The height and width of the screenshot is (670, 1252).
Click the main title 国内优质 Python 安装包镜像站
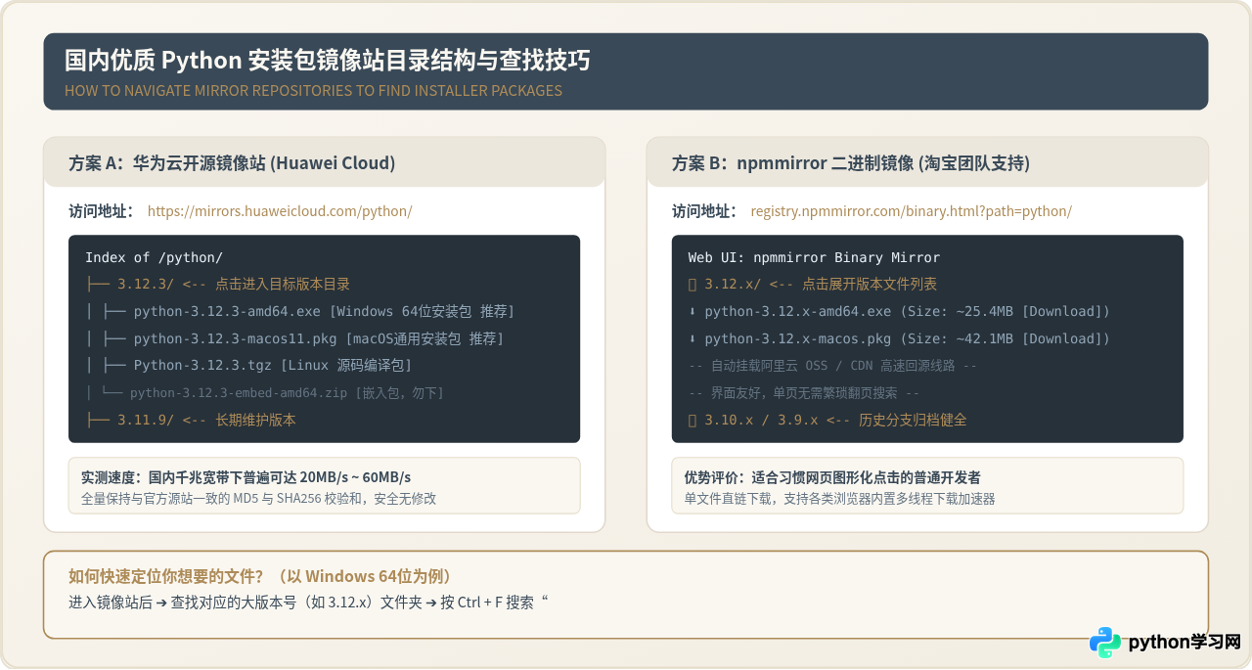pyautogui.click(x=328, y=61)
